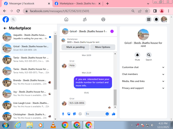Open Jaquelin conversation in chat list

(x=27, y=37)
